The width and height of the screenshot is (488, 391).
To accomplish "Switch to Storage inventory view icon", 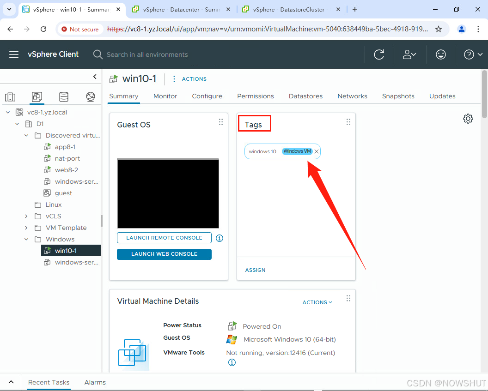I will tap(64, 97).
